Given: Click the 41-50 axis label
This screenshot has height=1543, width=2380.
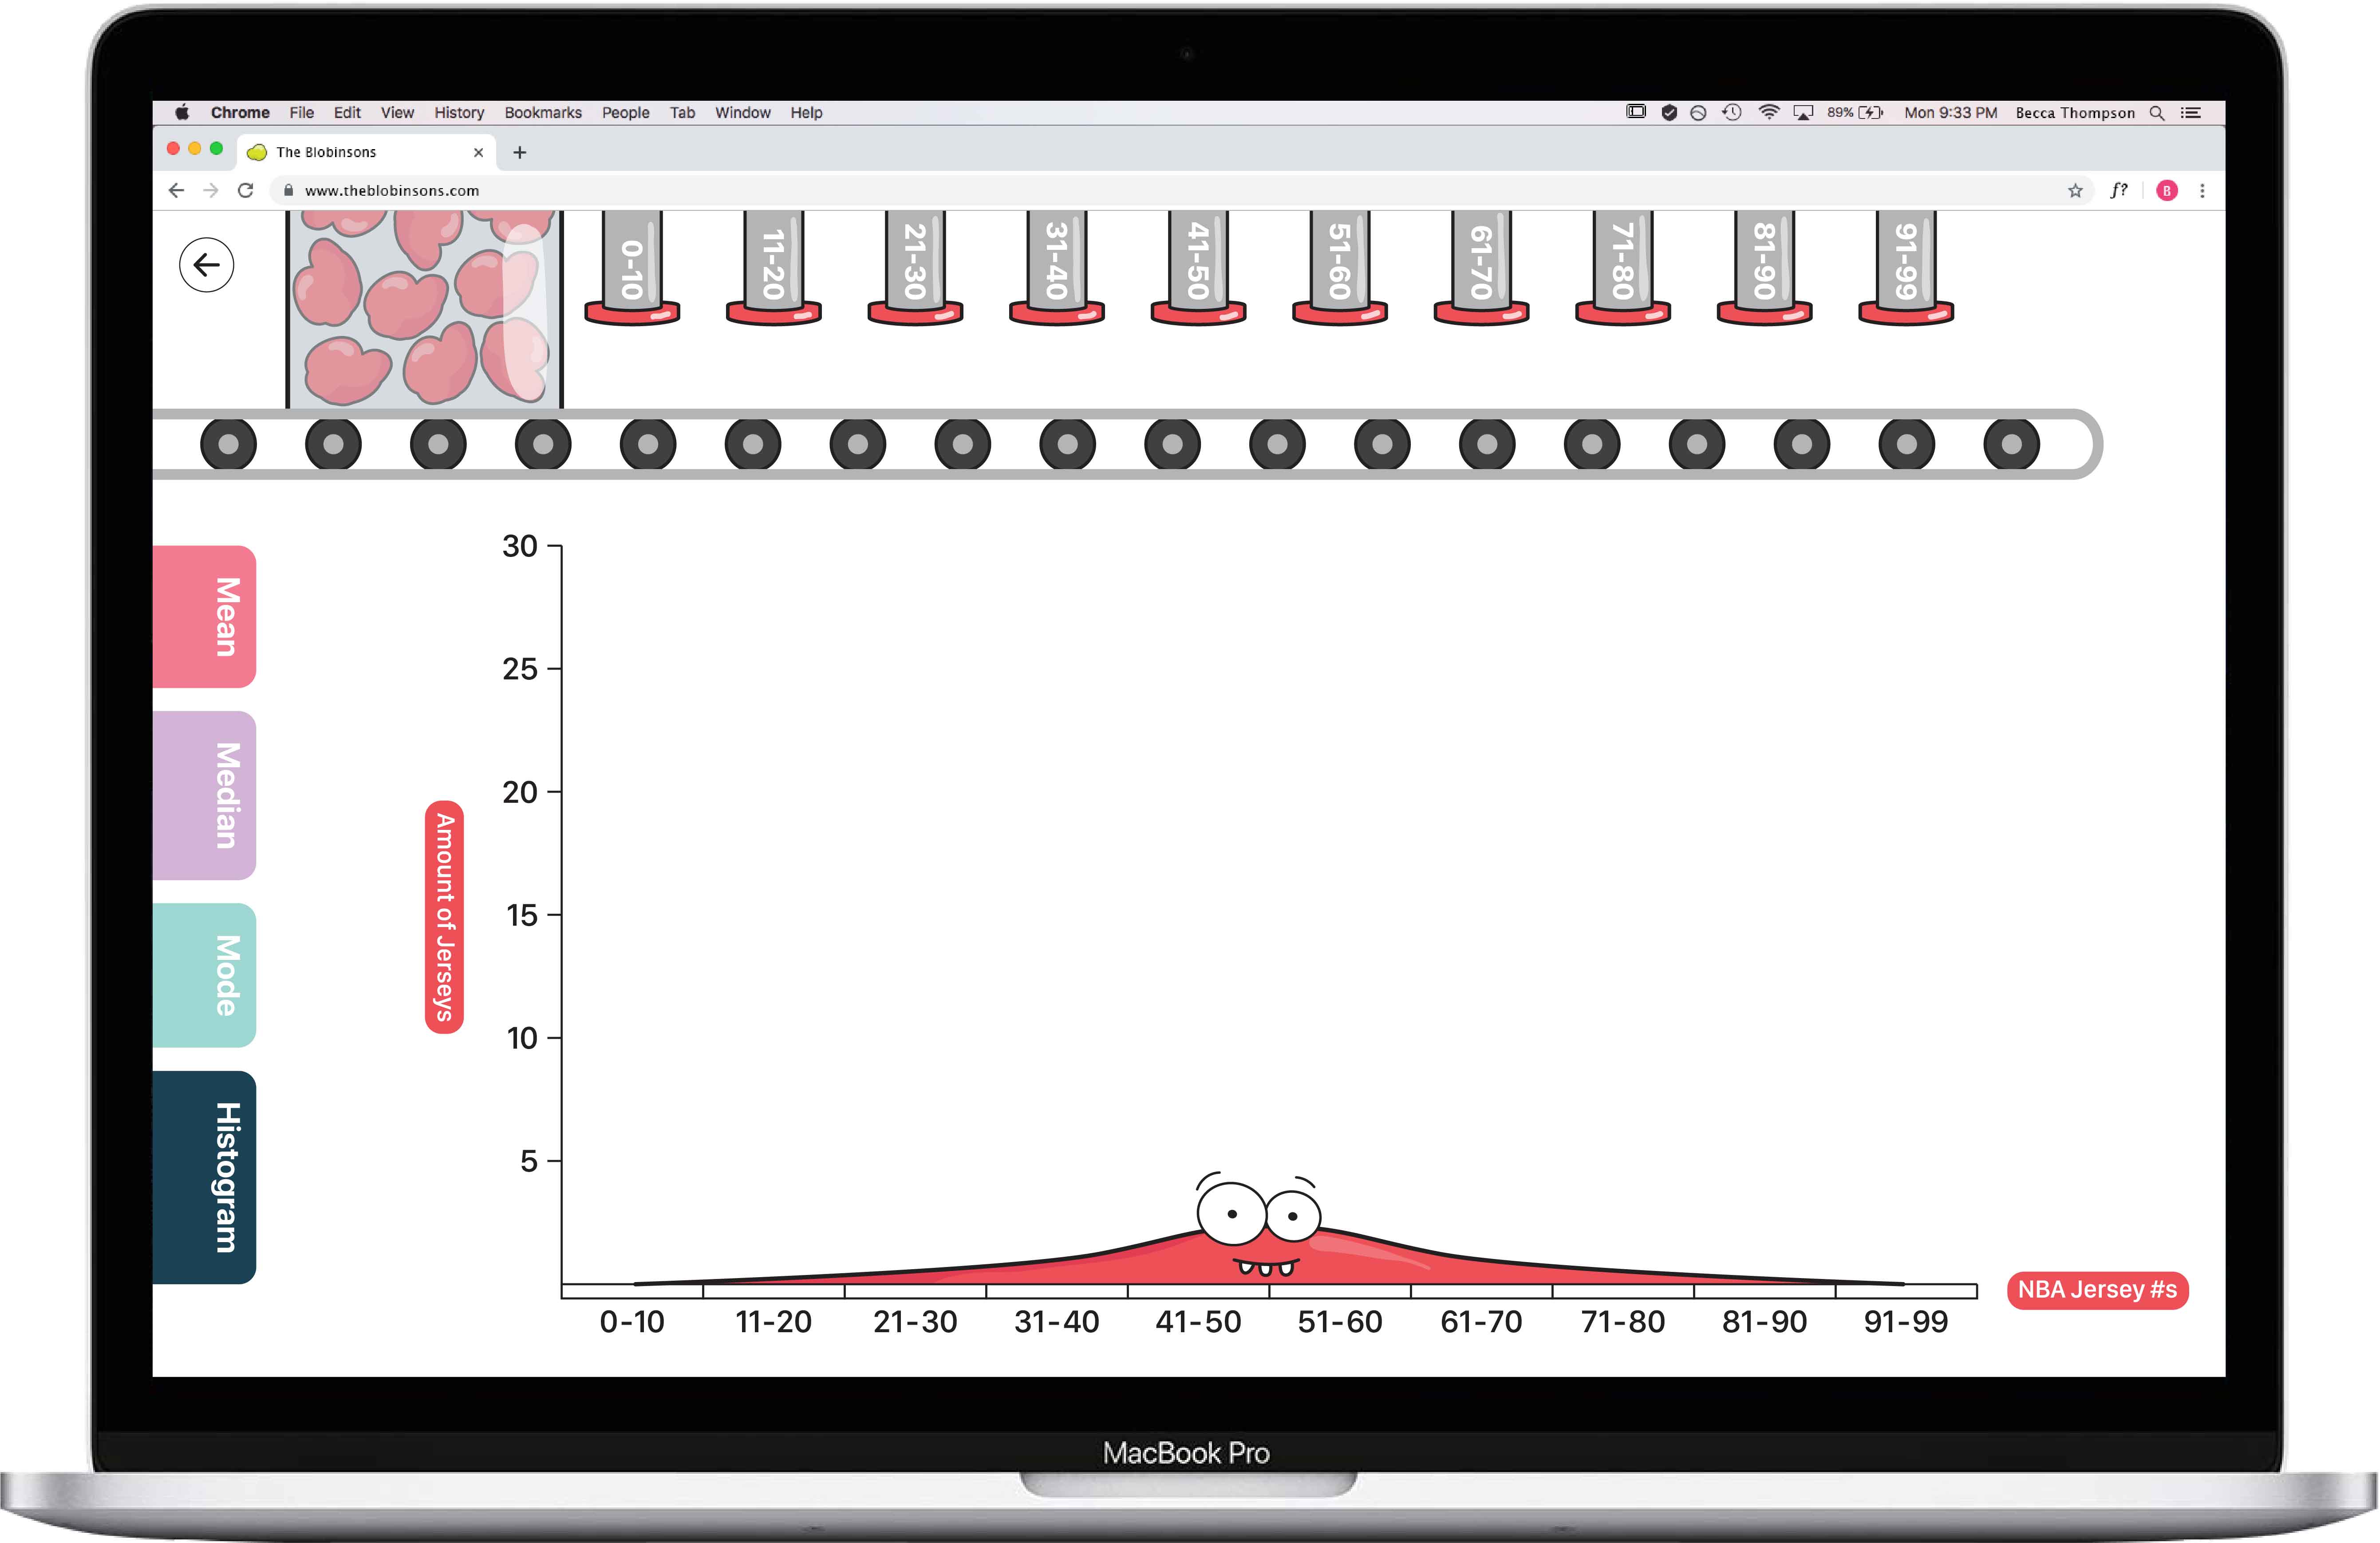Looking at the screenshot, I should click(1198, 1322).
